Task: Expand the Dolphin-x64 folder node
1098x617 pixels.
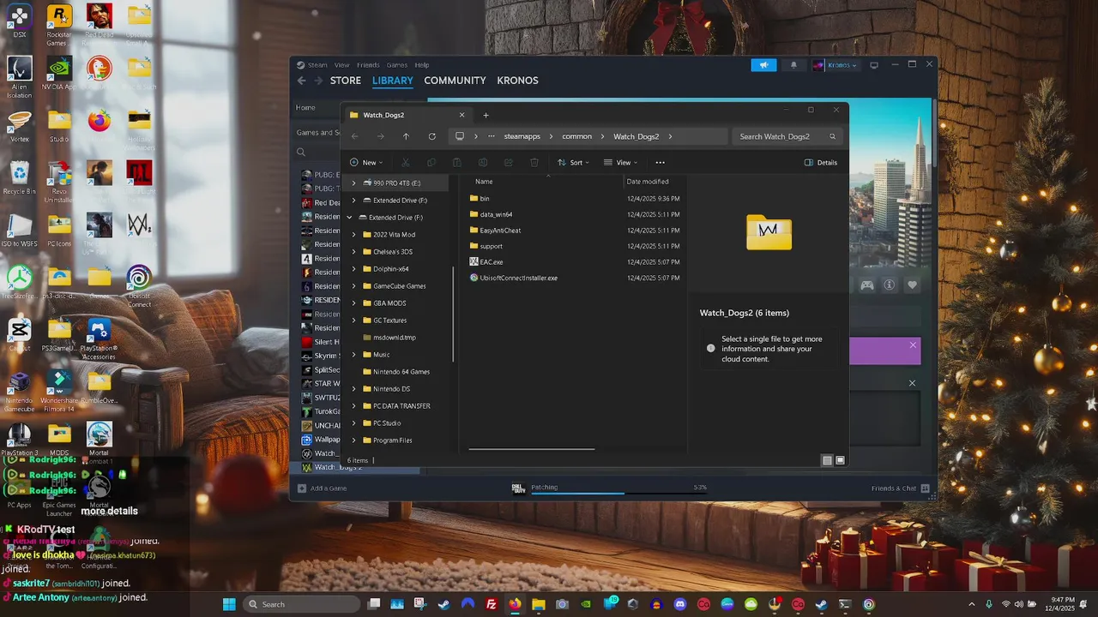Action: coord(353,269)
